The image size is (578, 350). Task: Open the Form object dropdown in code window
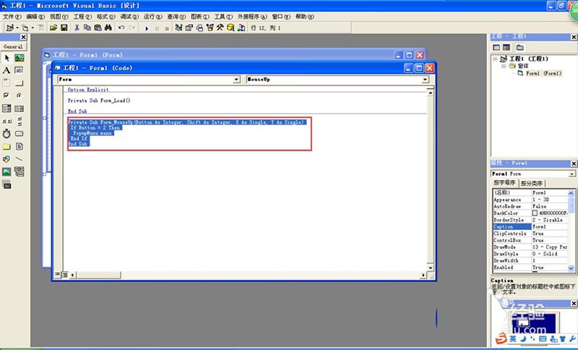[x=237, y=80]
